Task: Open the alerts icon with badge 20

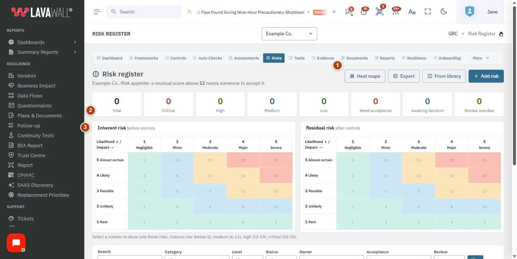Action: pyautogui.click(x=364, y=12)
